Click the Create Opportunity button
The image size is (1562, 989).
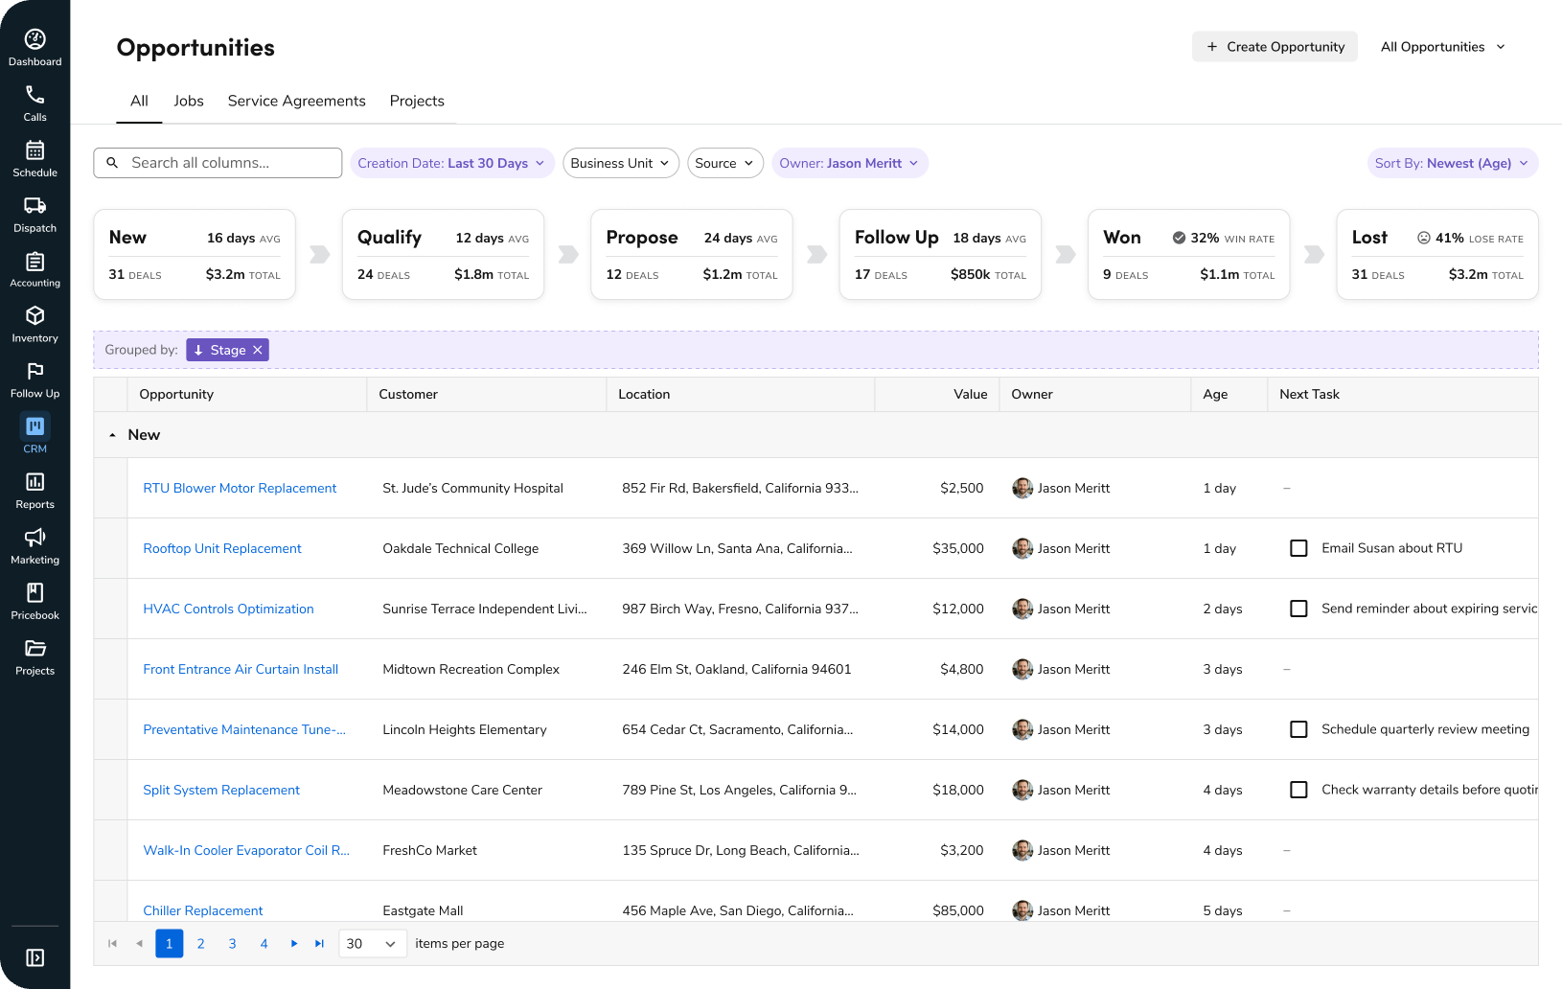click(x=1275, y=46)
